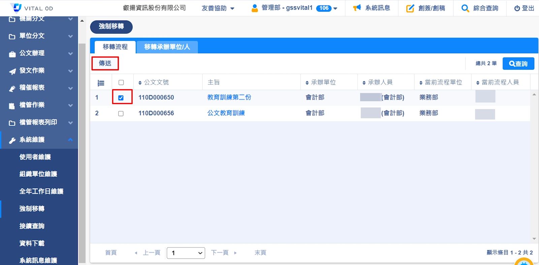Click the megaphone system message icon
Viewport: 539px width, 265px height.
tap(357, 8)
